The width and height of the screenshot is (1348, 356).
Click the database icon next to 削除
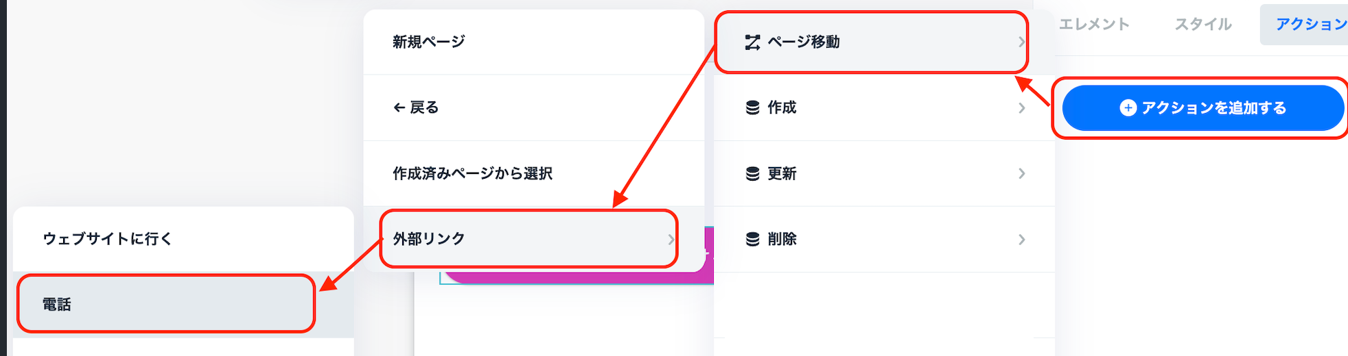point(752,240)
